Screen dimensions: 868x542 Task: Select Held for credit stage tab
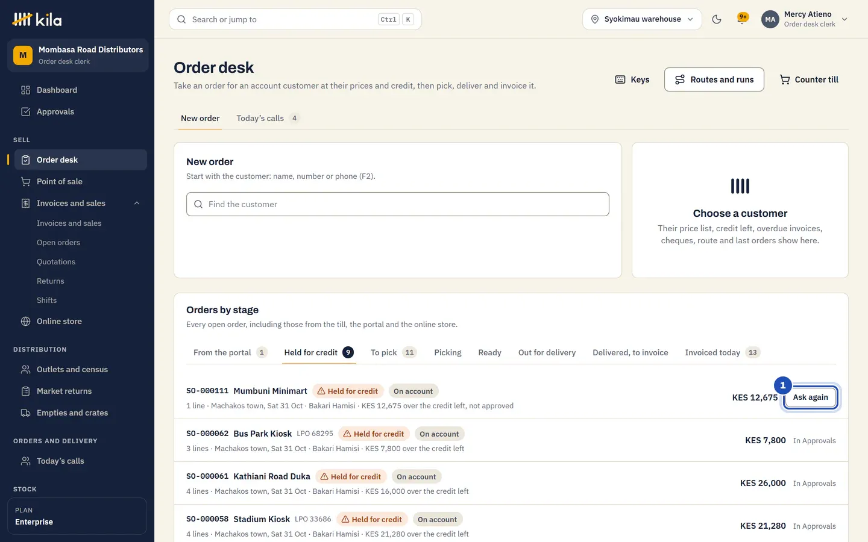319,352
